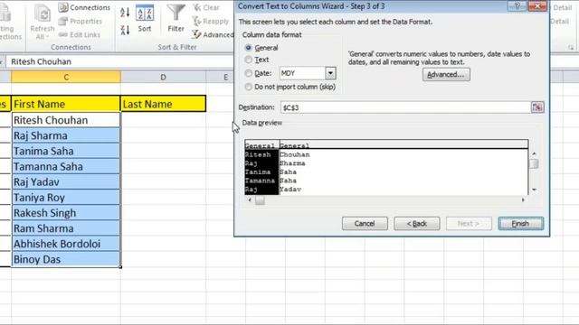Close the Convert Text to Columns wizard
The image size is (579, 325).
click(x=537, y=6)
